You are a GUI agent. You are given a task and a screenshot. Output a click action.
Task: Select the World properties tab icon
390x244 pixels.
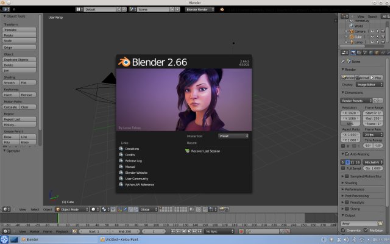coord(371,52)
